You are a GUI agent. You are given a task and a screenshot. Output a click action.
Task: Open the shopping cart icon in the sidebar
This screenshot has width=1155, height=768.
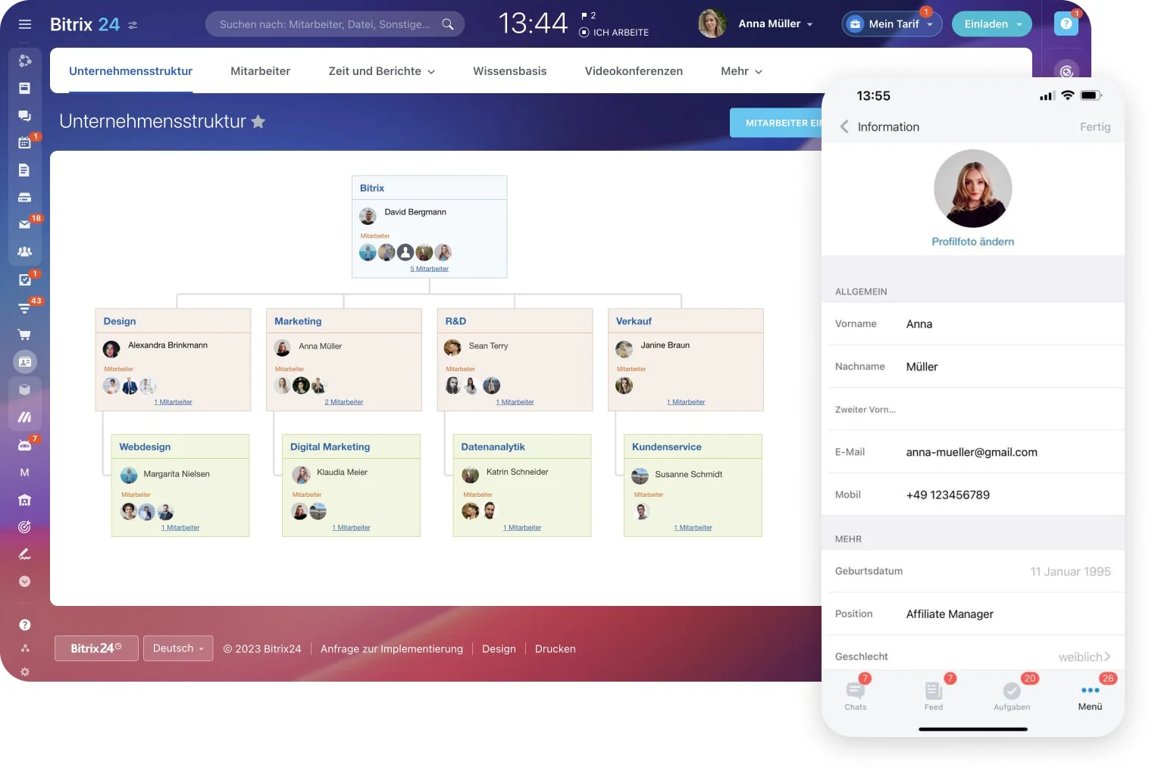point(25,334)
